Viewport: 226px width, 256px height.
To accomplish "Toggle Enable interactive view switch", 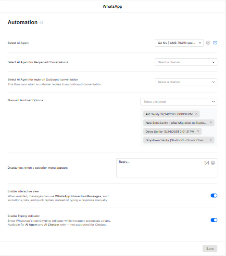I will tap(214, 195).
